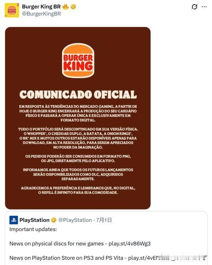Click the 'Important updates:' quoted post text
Image resolution: width=212 pixels, height=265 pixels.
[x=33, y=229]
